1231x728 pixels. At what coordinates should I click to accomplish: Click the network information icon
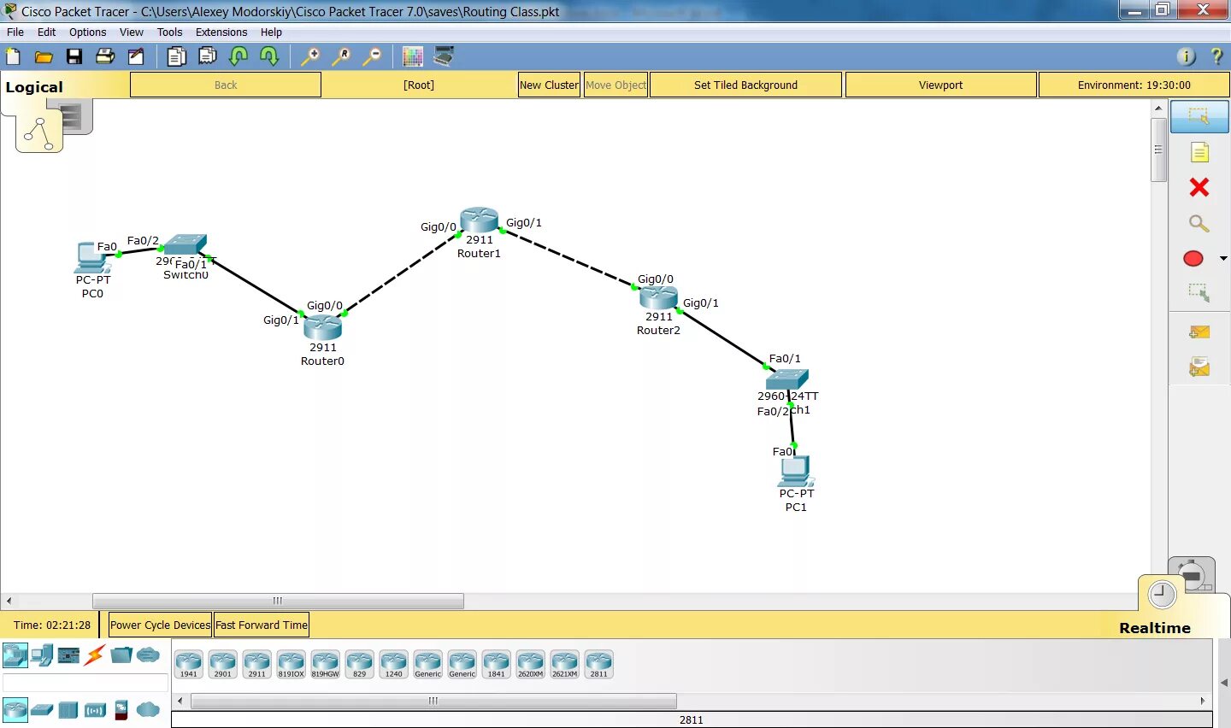click(x=1186, y=57)
